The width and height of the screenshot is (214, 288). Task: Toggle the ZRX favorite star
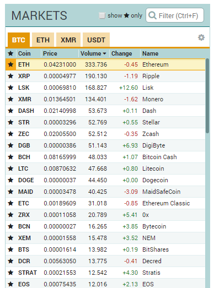pyautogui.click(x=10, y=215)
